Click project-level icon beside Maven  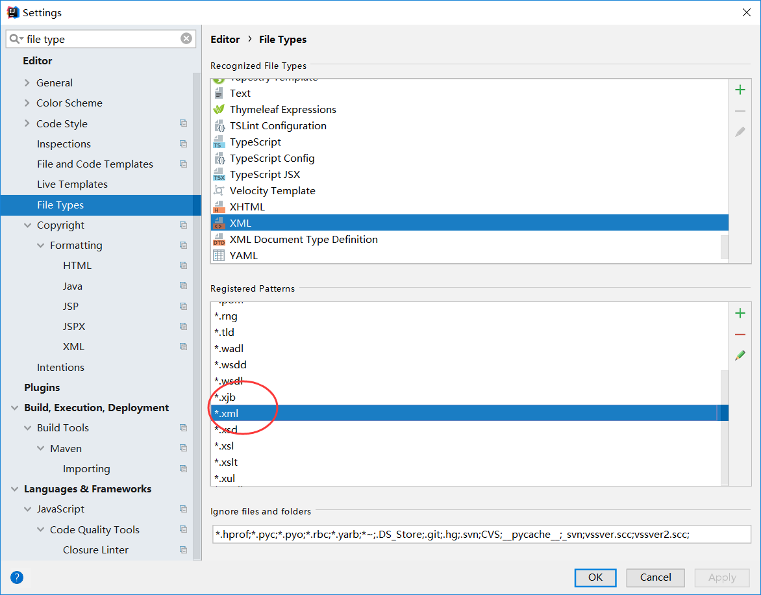pyautogui.click(x=184, y=448)
